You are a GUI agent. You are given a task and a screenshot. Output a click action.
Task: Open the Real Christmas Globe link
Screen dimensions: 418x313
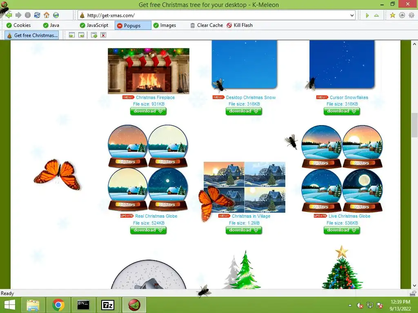pos(156,216)
